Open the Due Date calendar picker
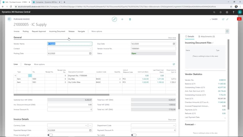243x137 pixels. [174, 44]
